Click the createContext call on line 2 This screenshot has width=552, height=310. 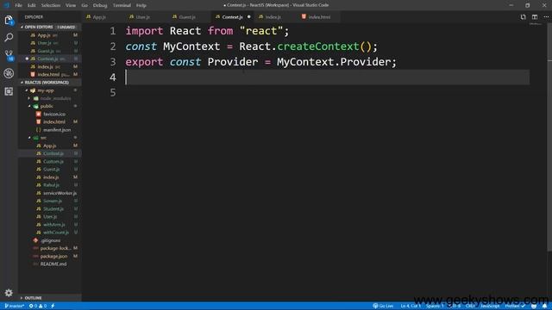point(318,46)
